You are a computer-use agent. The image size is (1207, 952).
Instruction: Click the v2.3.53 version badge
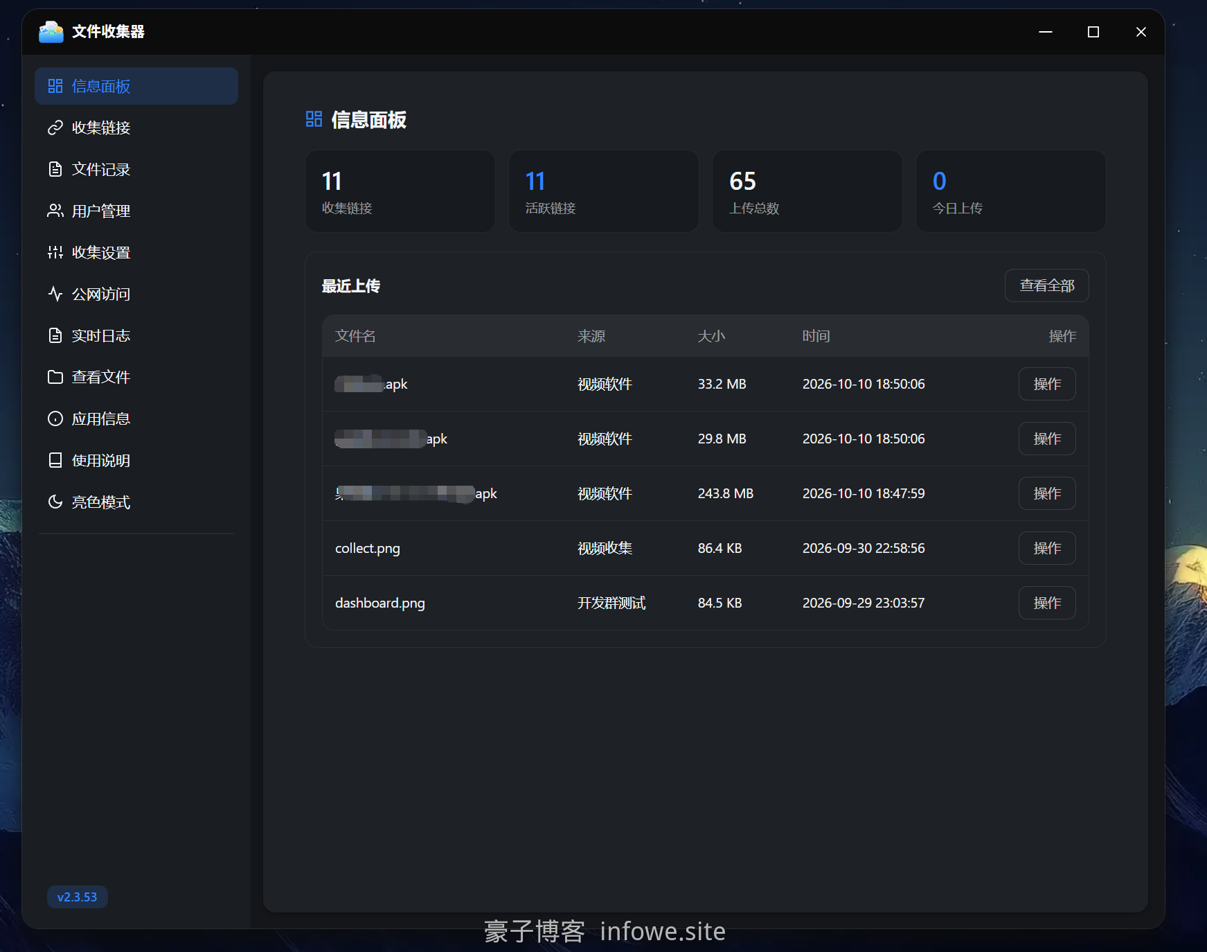77,897
